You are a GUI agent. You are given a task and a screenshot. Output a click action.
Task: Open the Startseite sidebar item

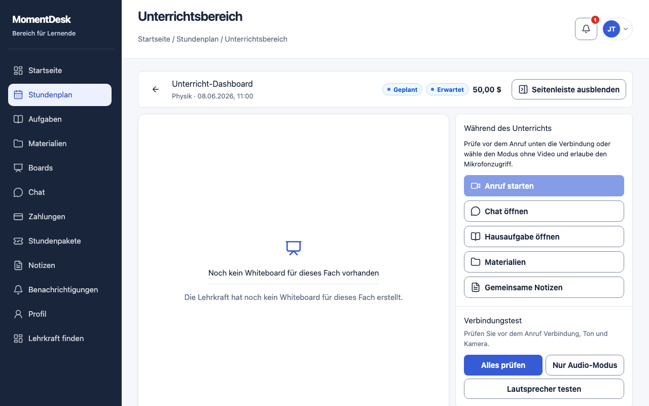point(60,71)
